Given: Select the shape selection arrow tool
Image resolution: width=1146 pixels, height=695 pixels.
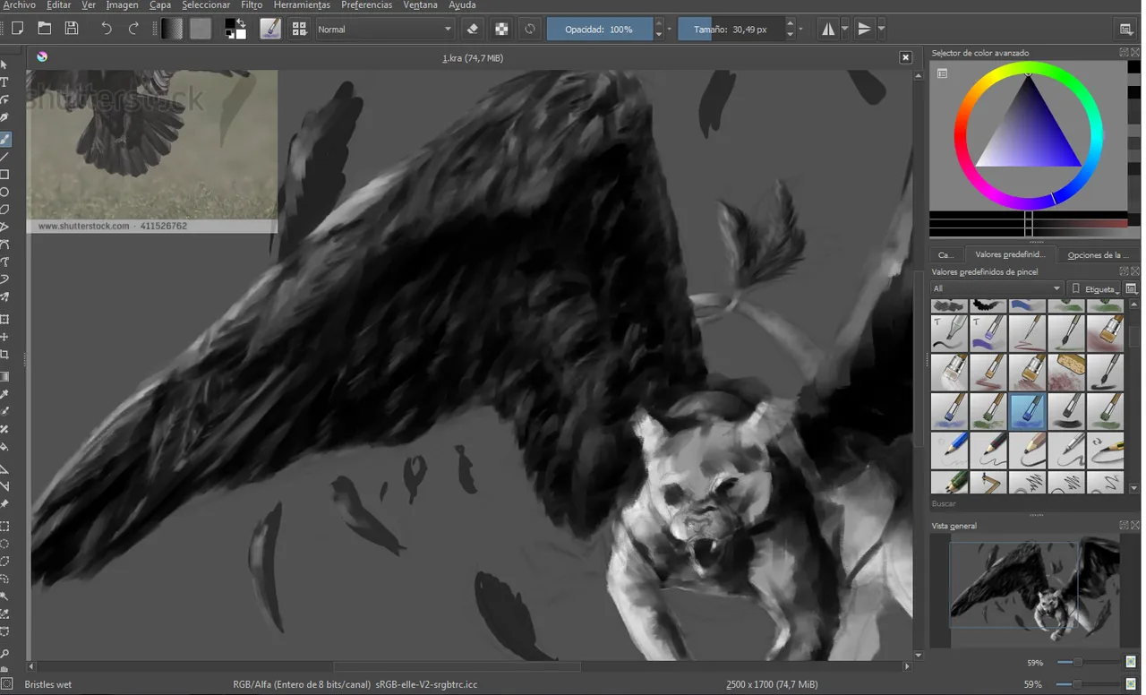Looking at the screenshot, I should click(4, 64).
